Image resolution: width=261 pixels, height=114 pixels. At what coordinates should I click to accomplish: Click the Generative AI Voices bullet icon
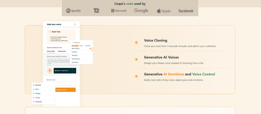136,59
